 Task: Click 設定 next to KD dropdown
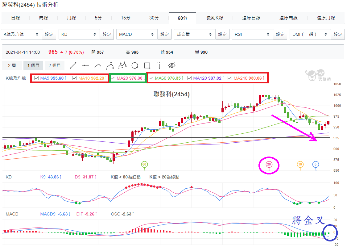pyautogui.click(x=107, y=34)
